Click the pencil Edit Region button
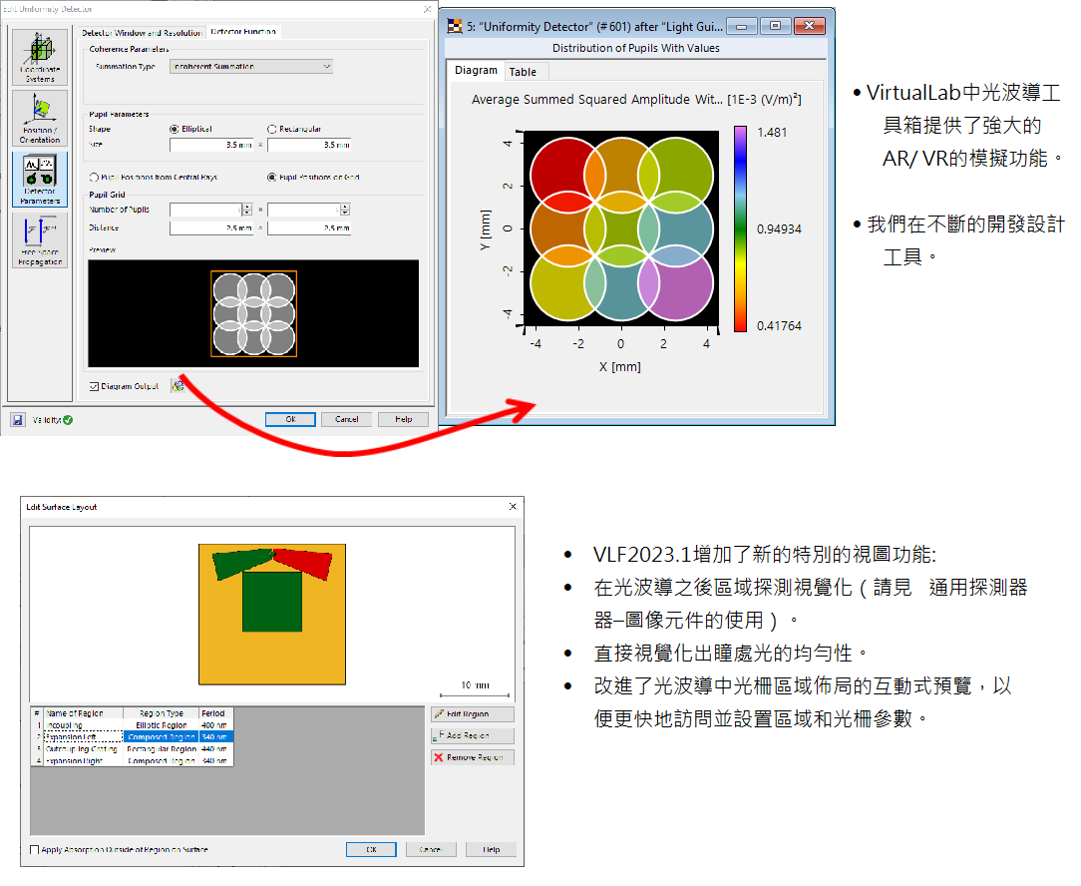1081x886 pixels. [x=473, y=714]
